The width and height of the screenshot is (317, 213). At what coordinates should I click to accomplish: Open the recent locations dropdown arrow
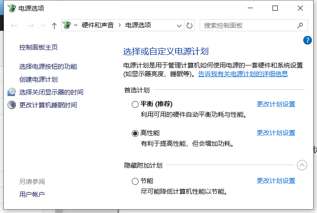tap(43, 26)
